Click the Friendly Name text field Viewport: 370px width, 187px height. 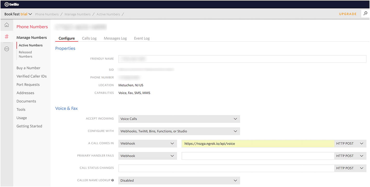pos(242,59)
